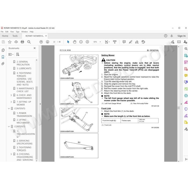Open More Tools wrench in right pane
Screen dimensions: 188x188
[186, 129]
